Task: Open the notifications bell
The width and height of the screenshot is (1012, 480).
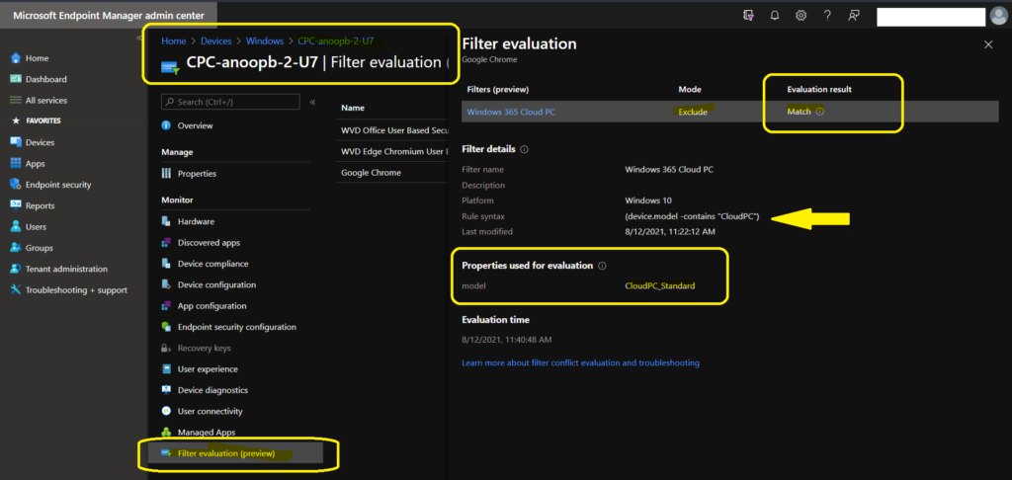Action: [775, 16]
